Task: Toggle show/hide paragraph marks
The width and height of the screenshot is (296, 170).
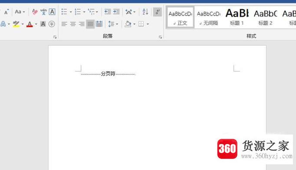Action: [x=157, y=12]
